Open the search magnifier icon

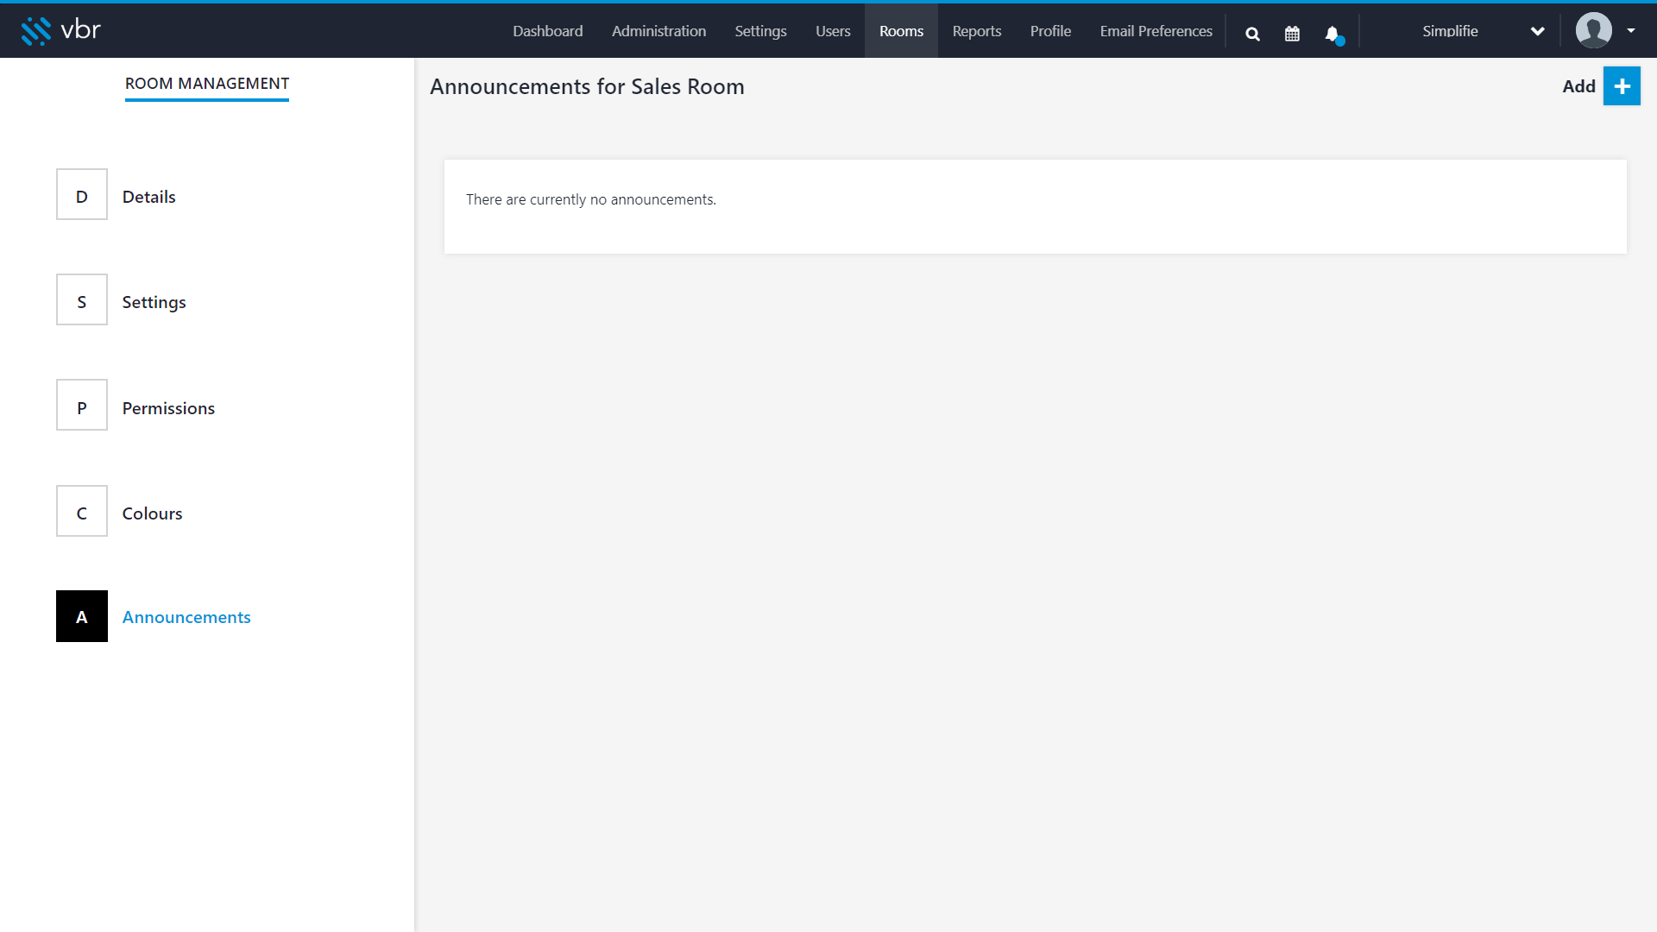point(1252,34)
